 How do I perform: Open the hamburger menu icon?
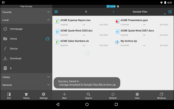[x=56, y=12]
